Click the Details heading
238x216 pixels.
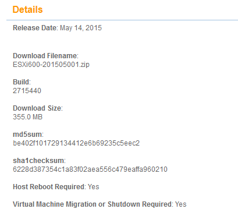[27, 9]
